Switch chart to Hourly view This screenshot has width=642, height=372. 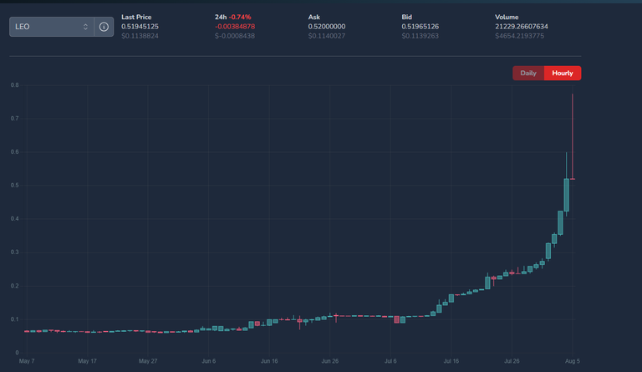click(563, 74)
